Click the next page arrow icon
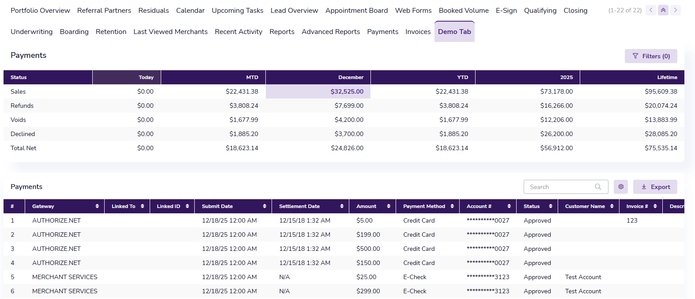The height and width of the screenshot is (299, 695). pyautogui.click(x=675, y=10)
